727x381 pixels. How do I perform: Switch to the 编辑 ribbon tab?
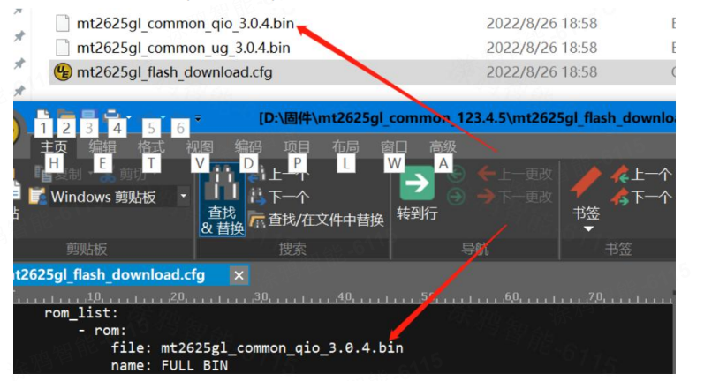tap(102, 147)
